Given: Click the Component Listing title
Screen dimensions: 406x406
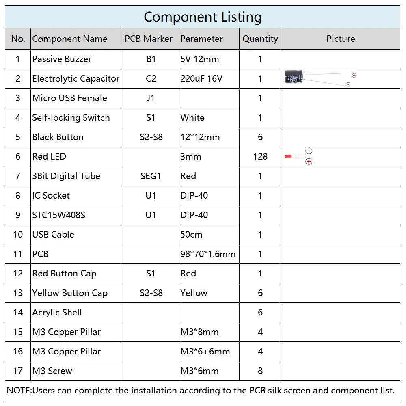Looking at the screenshot, I should 203,17.
